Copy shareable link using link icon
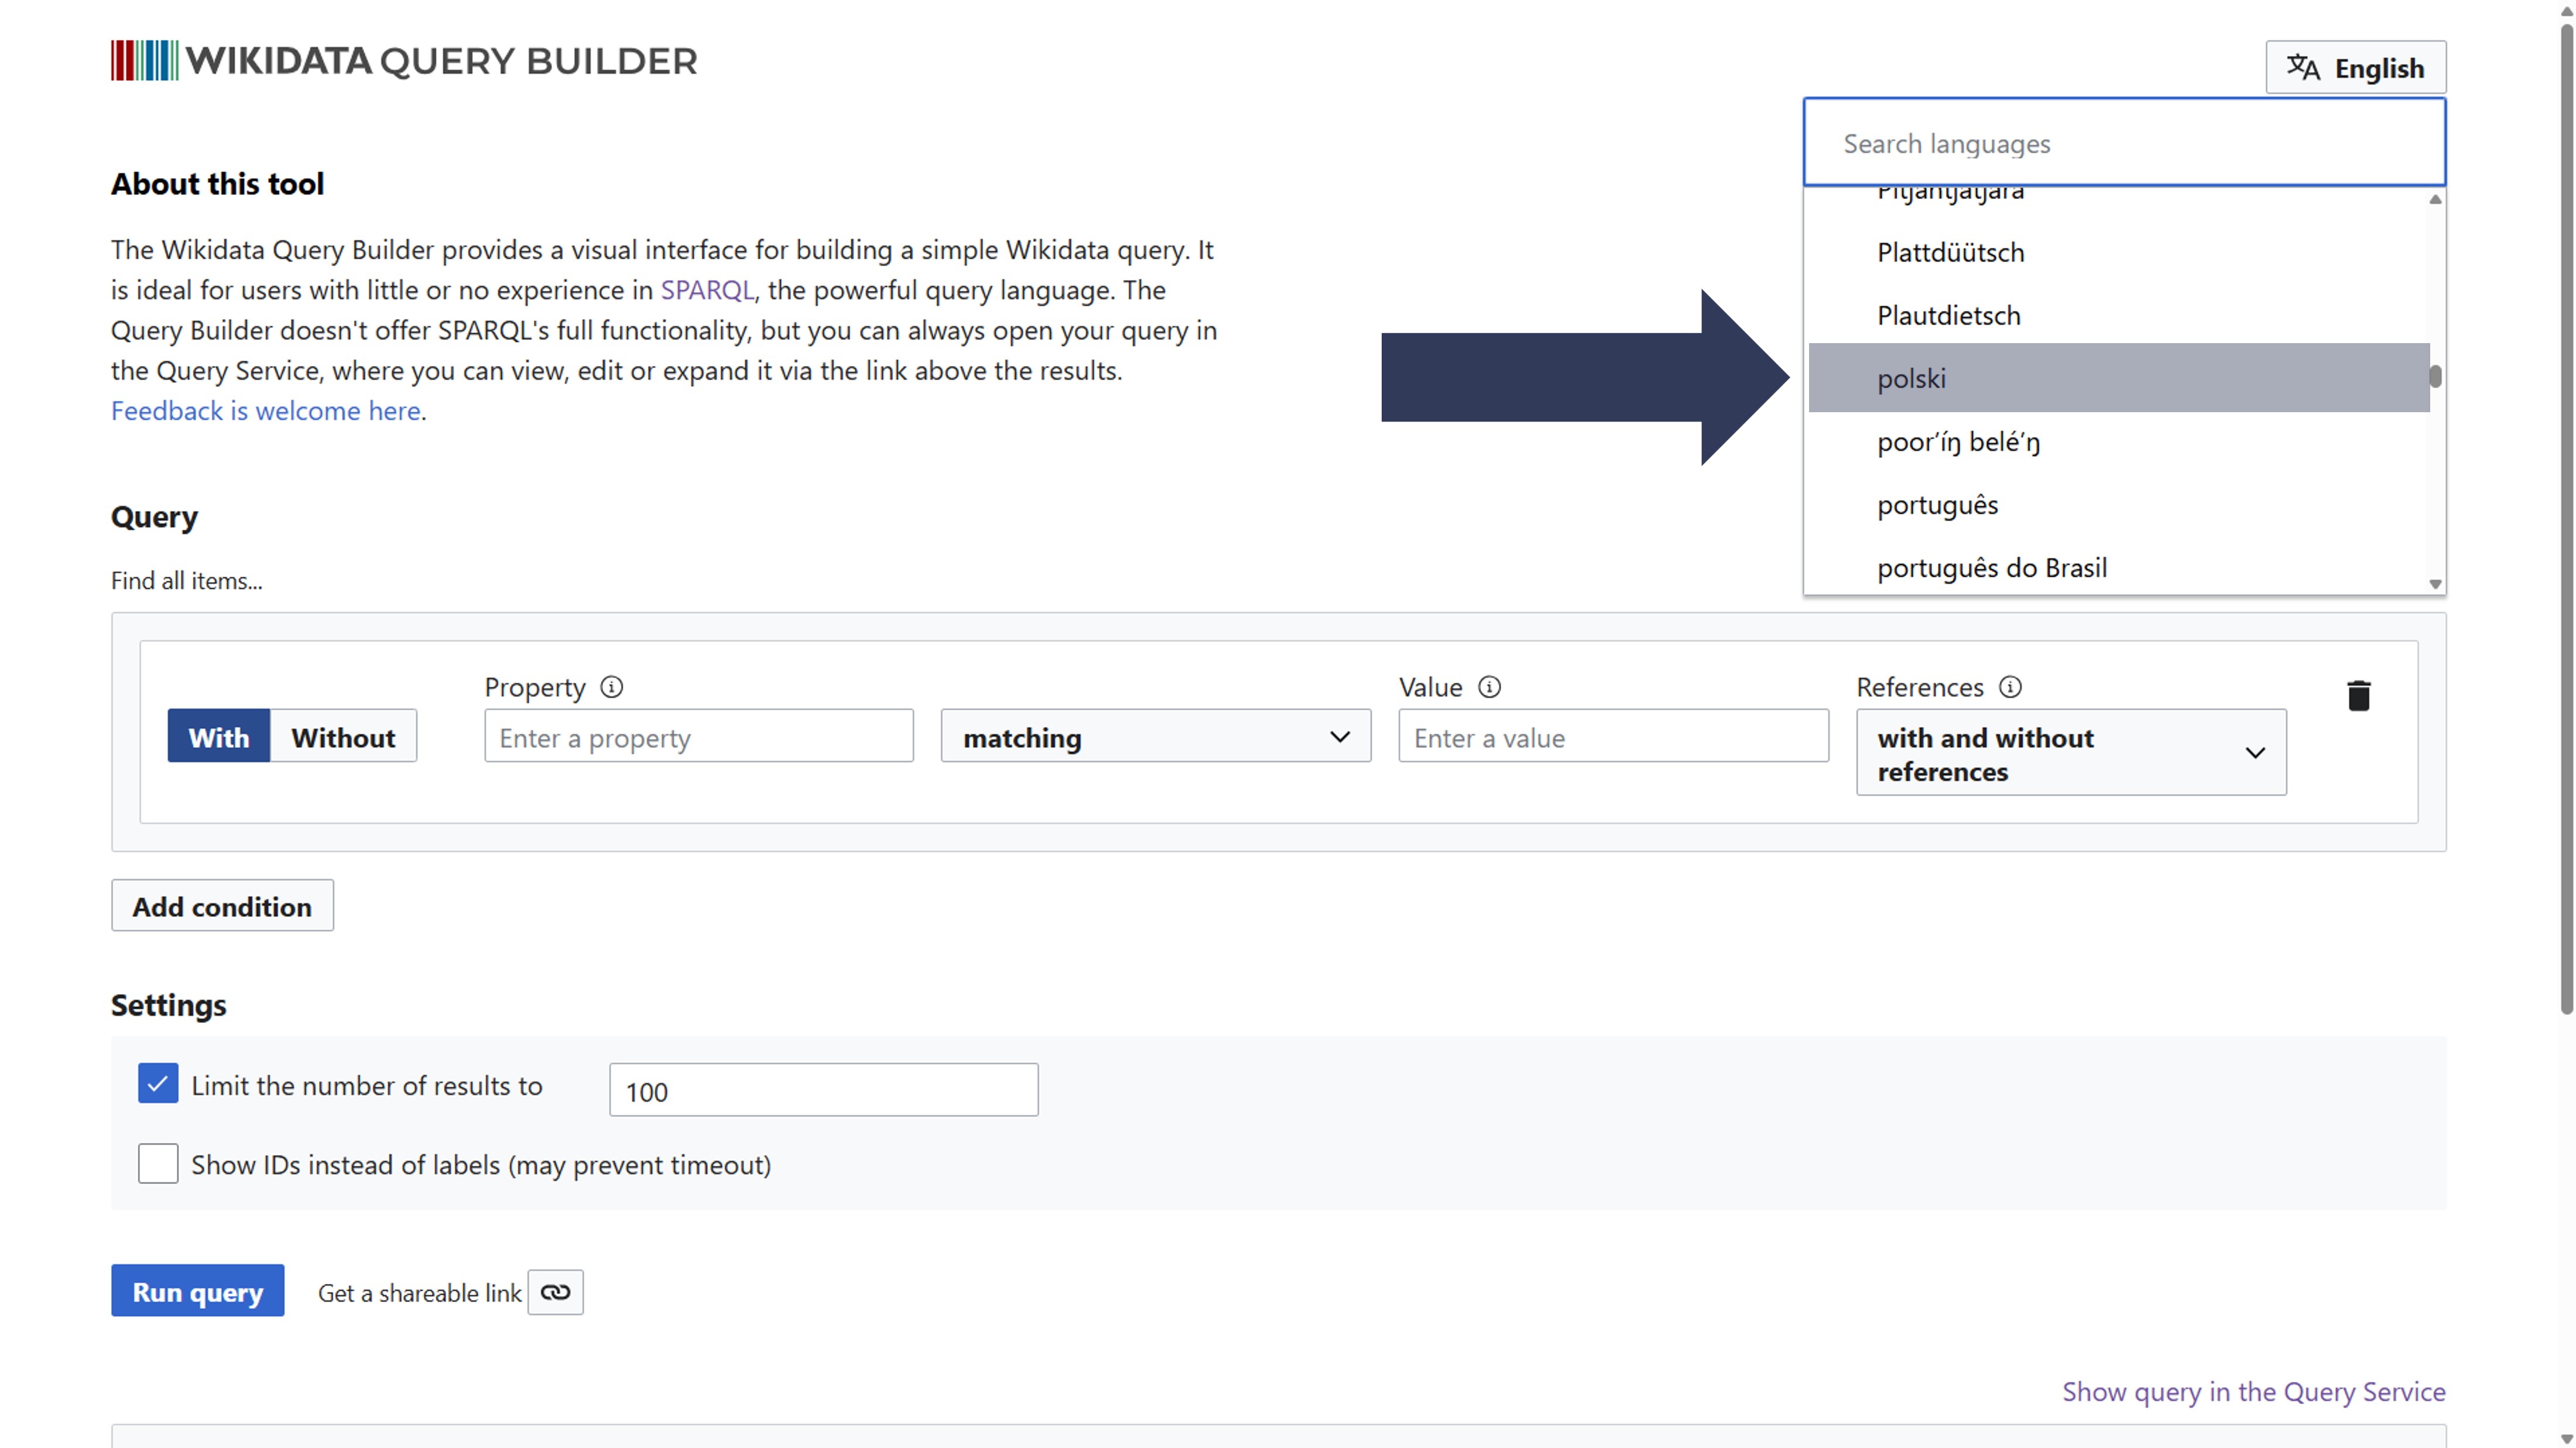 point(555,1292)
